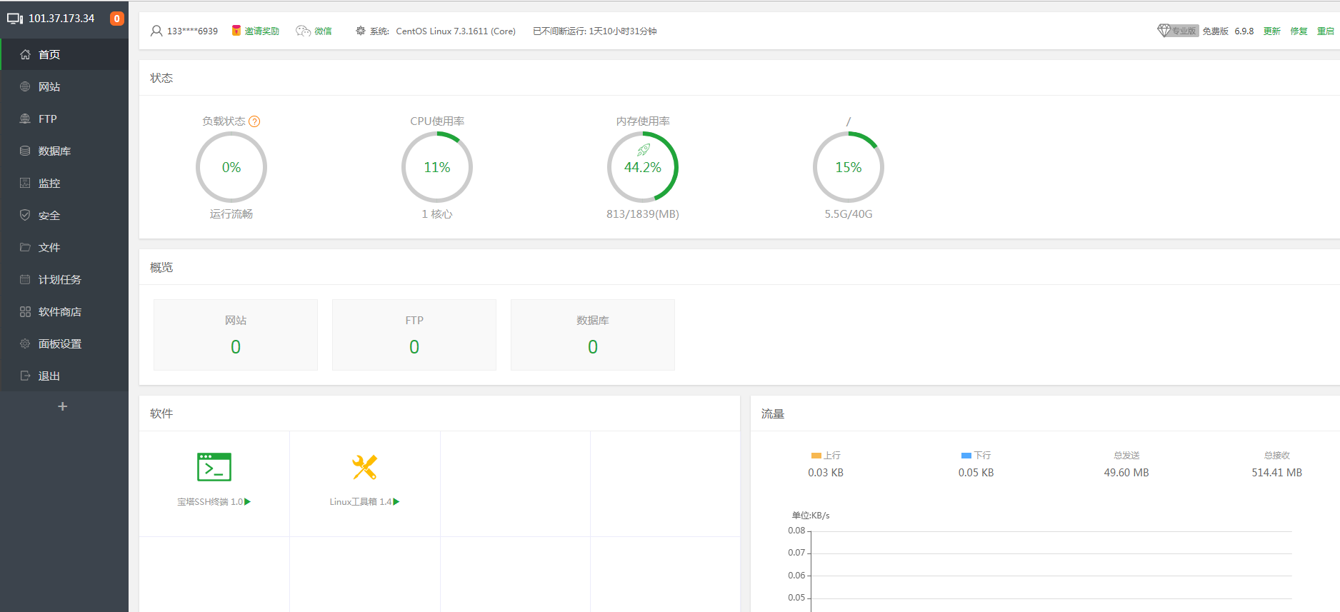Open the 宝塔SSH终端 terminal icon
Image resolution: width=1340 pixels, height=612 pixels.
(x=214, y=467)
